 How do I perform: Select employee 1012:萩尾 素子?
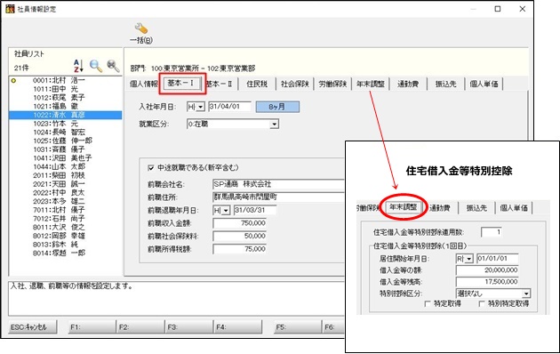click(x=59, y=98)
